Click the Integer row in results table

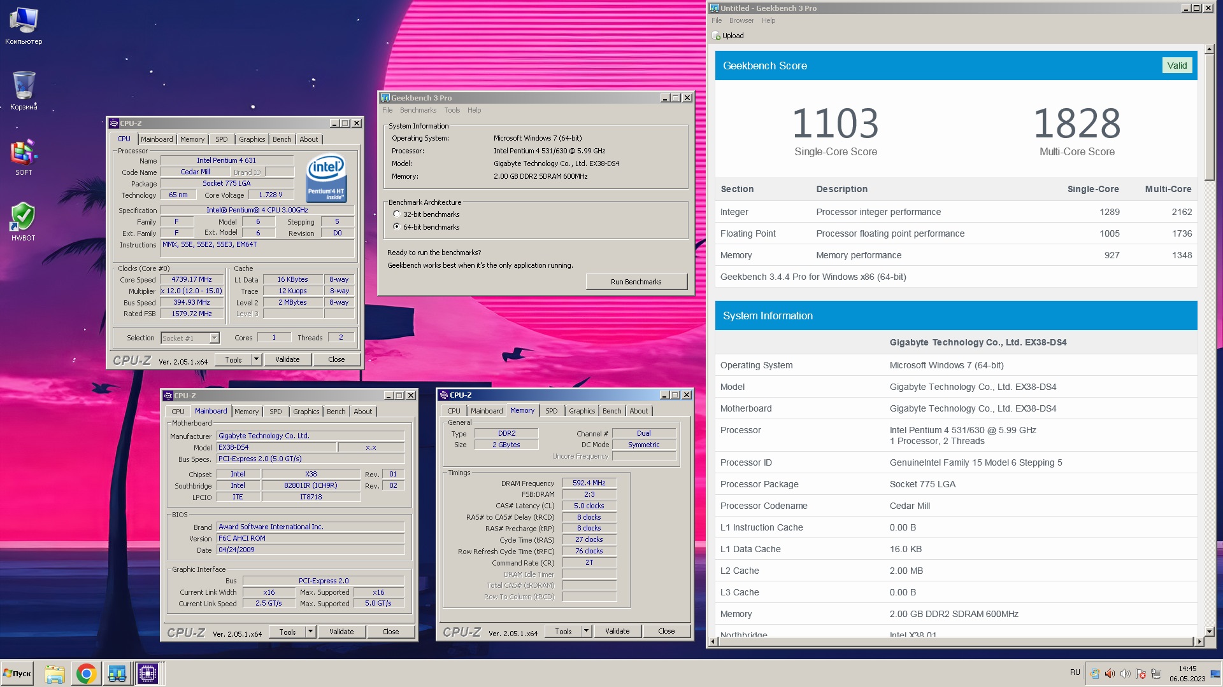pyautogui.click(x=955, y=212)
